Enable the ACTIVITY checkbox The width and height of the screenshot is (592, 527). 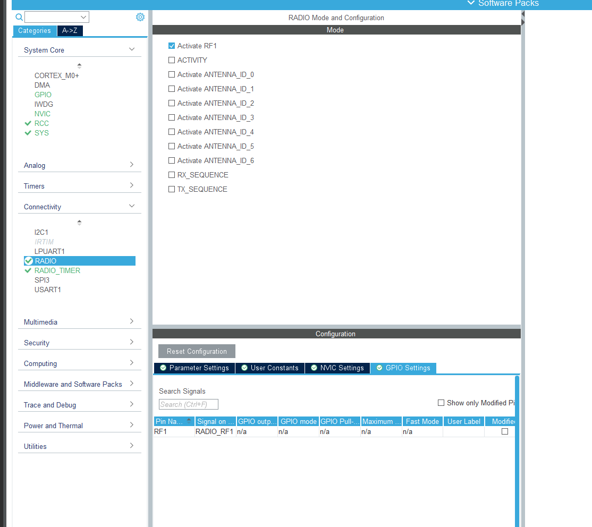click(172, 60)
